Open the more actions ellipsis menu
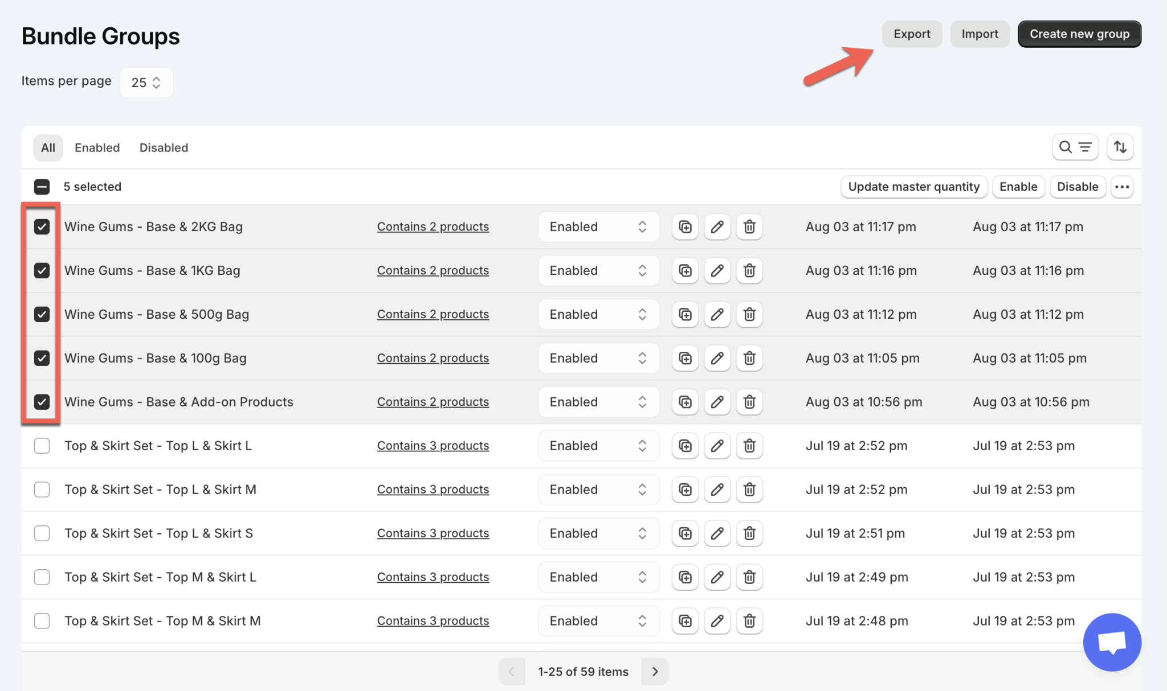Screen dimensions: 1167x691 pyautogui.click(x=1122, y=187)
